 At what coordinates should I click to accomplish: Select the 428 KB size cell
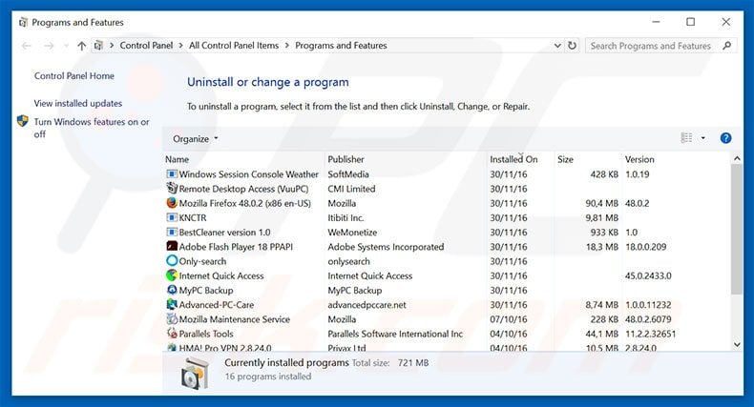tap(604, 174)
